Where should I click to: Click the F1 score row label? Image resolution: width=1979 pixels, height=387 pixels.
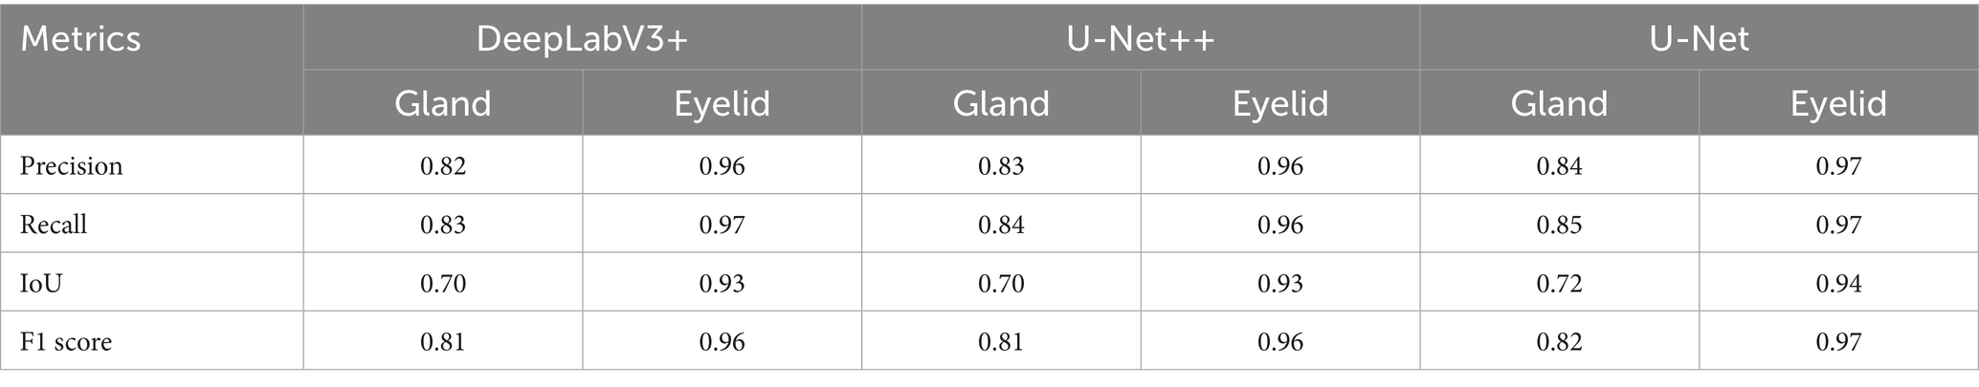pos(66,341)
